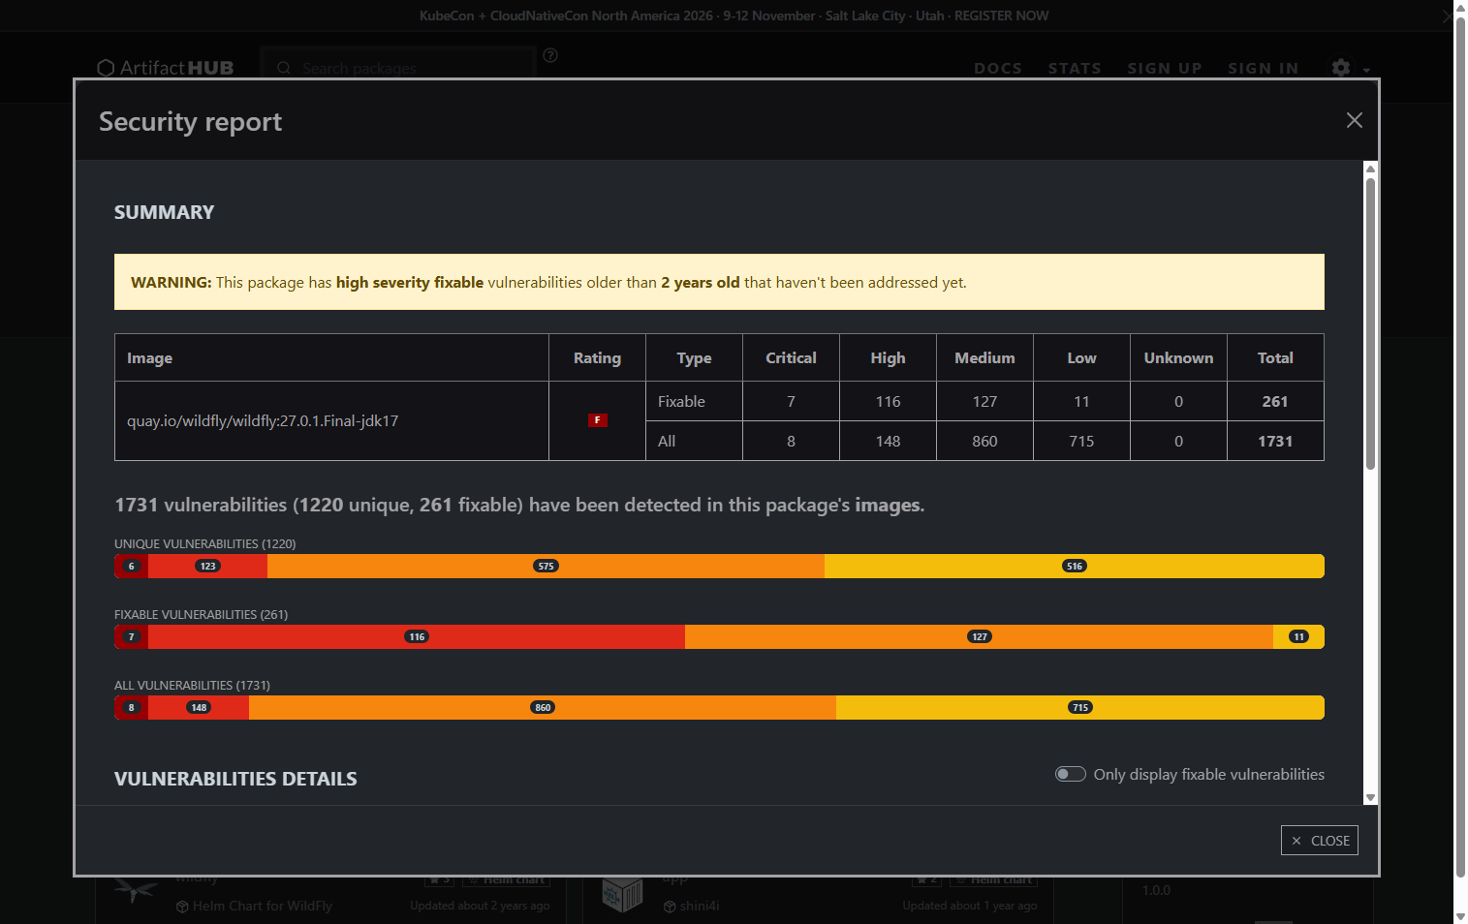Image resolution: width=1468 pixels, height=924 pixels.
Task: Click the F rating badge
Action: [598, 420]
